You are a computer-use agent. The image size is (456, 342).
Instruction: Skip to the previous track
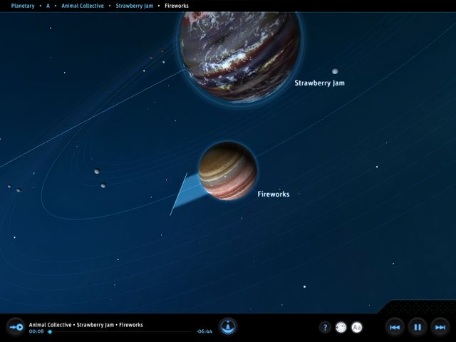395,328
